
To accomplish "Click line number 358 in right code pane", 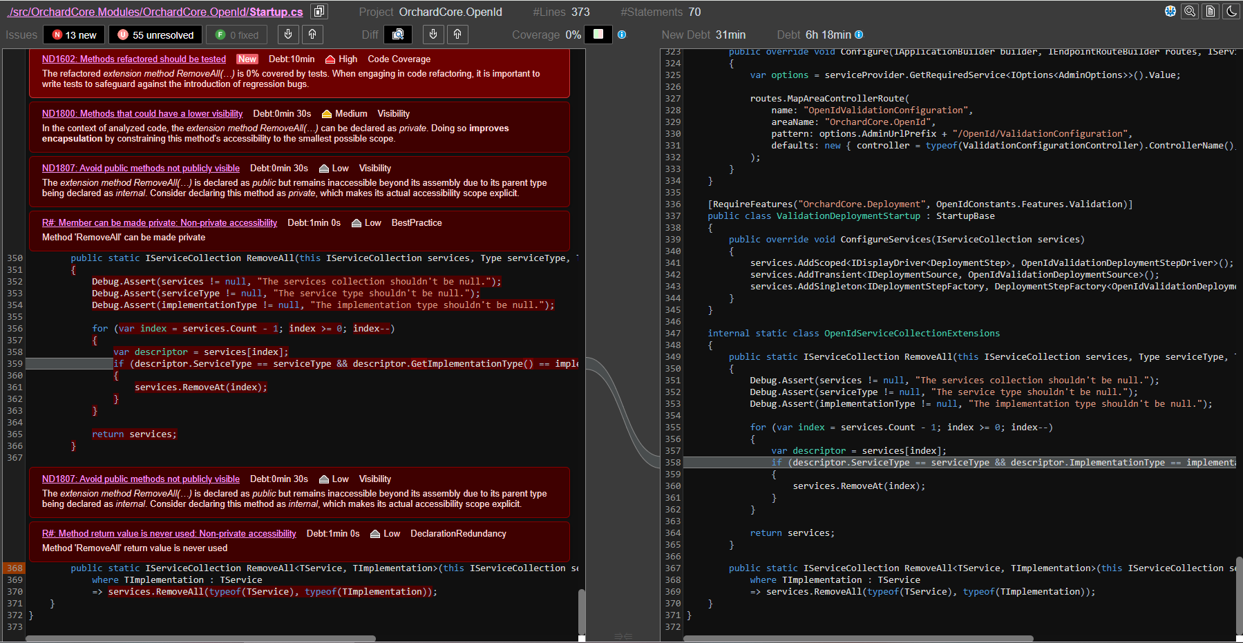I will 672,463.
